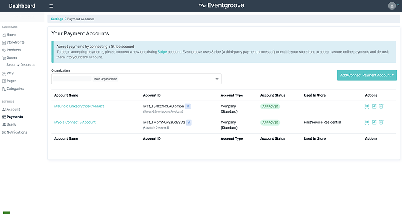Viewport: 402px width, 214px height.
Task: Copy link icon next to acct_15NrzXFkLAOI5m5n
Action: [x=188, y=107]
